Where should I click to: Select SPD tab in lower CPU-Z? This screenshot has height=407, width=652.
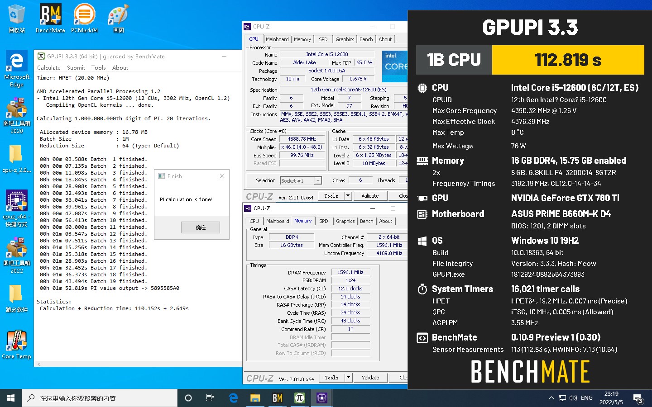pyautogui.click(x=324, y=221)
